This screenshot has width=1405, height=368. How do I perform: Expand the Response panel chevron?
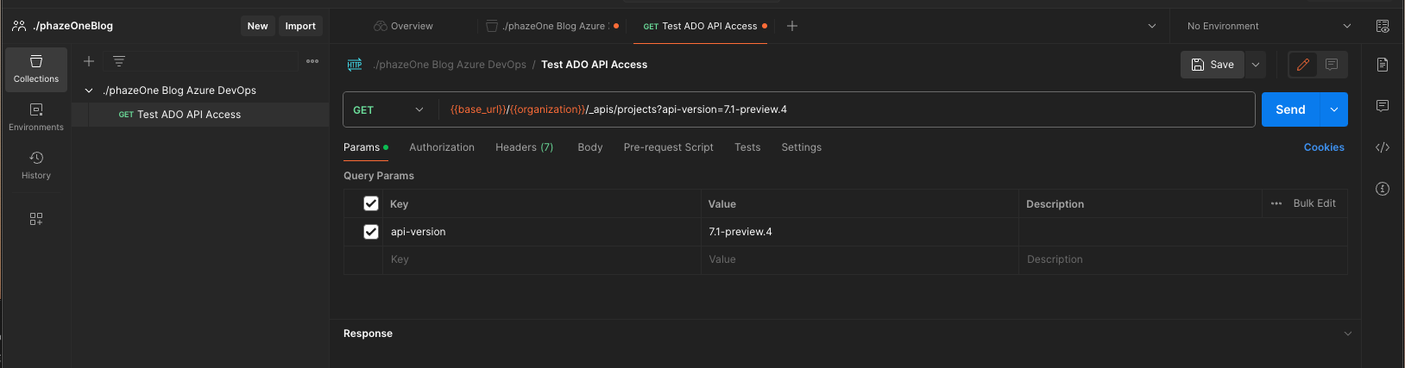[1348, 334]
